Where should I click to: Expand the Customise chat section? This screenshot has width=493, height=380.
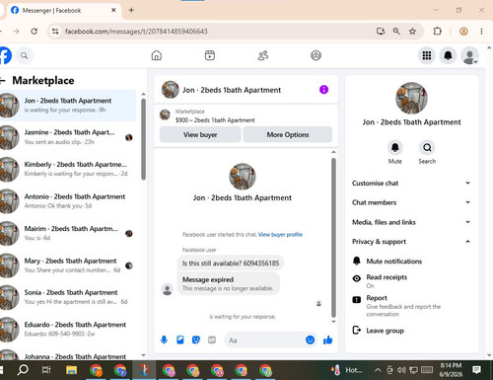click(412, 184)
